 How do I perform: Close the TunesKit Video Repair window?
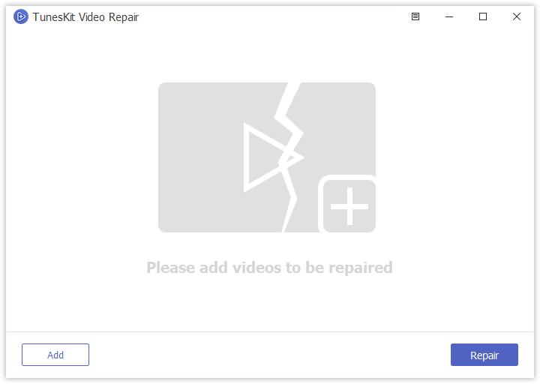pyautogui.click(x=517, y=16)
